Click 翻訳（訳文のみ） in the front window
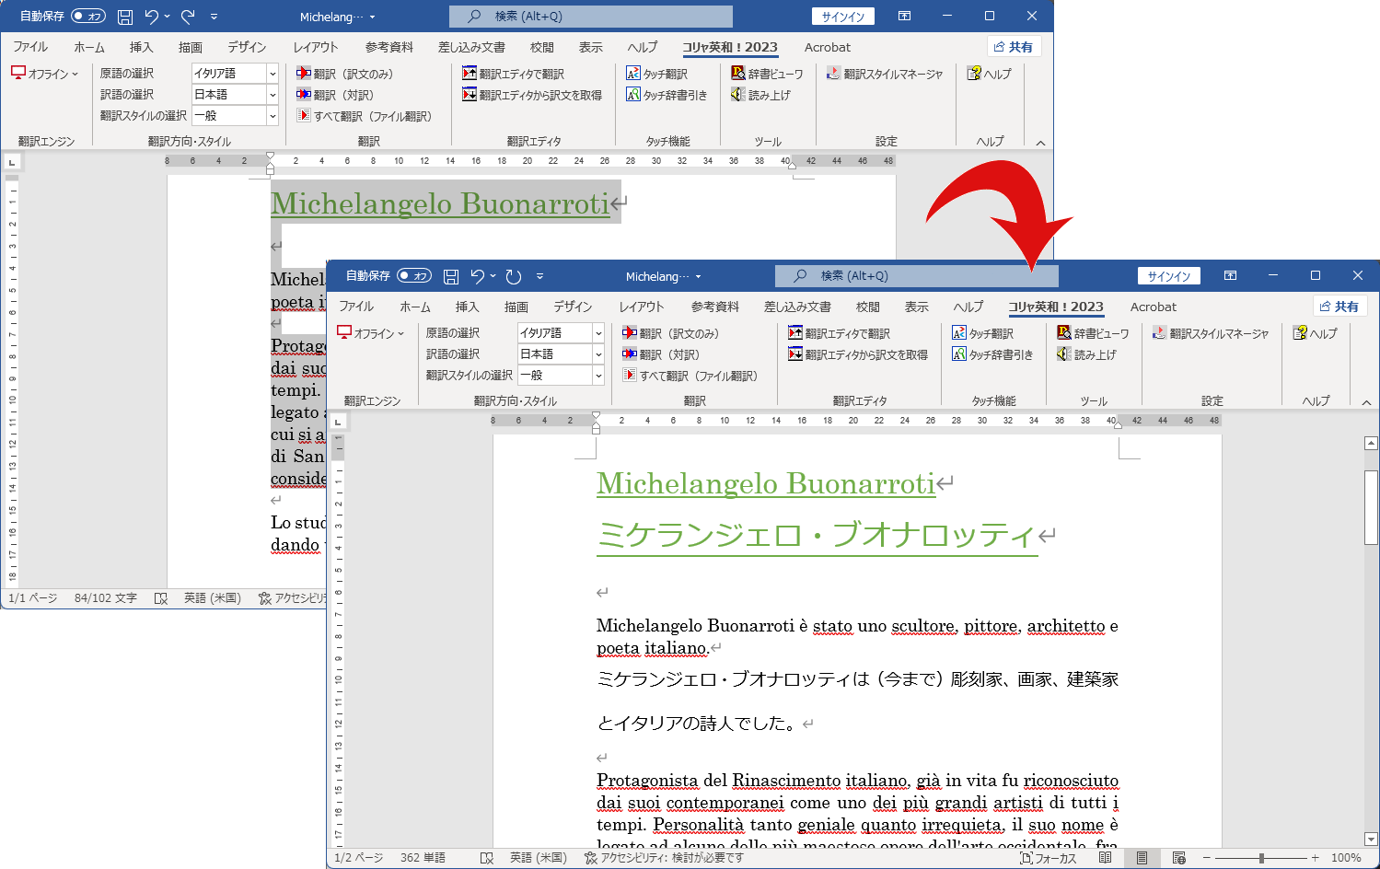 (670, 333)
